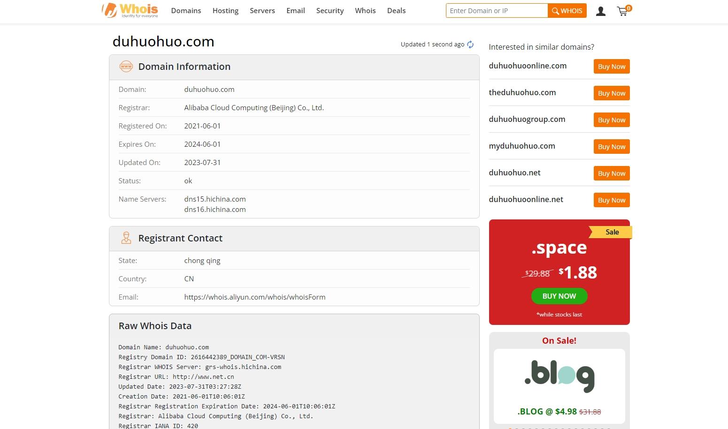Viewport: 728px width, 429px height.
Task: Click the Registrar URL raw line
Action: pyautogui.click(x=176, y=377)
